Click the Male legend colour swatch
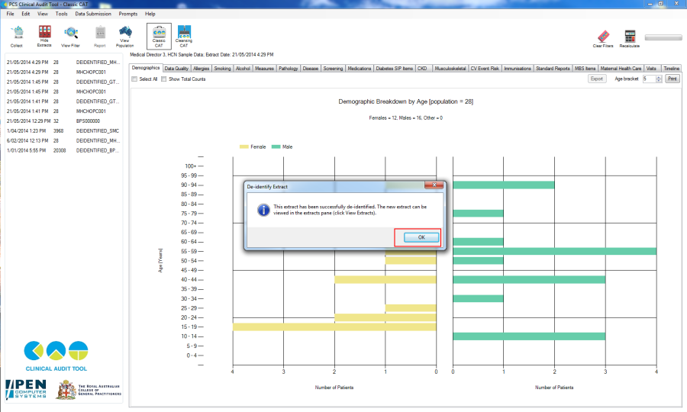Image resolution: width=687 pixels, height=412 pixels. pyautogui.click(x=276, y=147)
